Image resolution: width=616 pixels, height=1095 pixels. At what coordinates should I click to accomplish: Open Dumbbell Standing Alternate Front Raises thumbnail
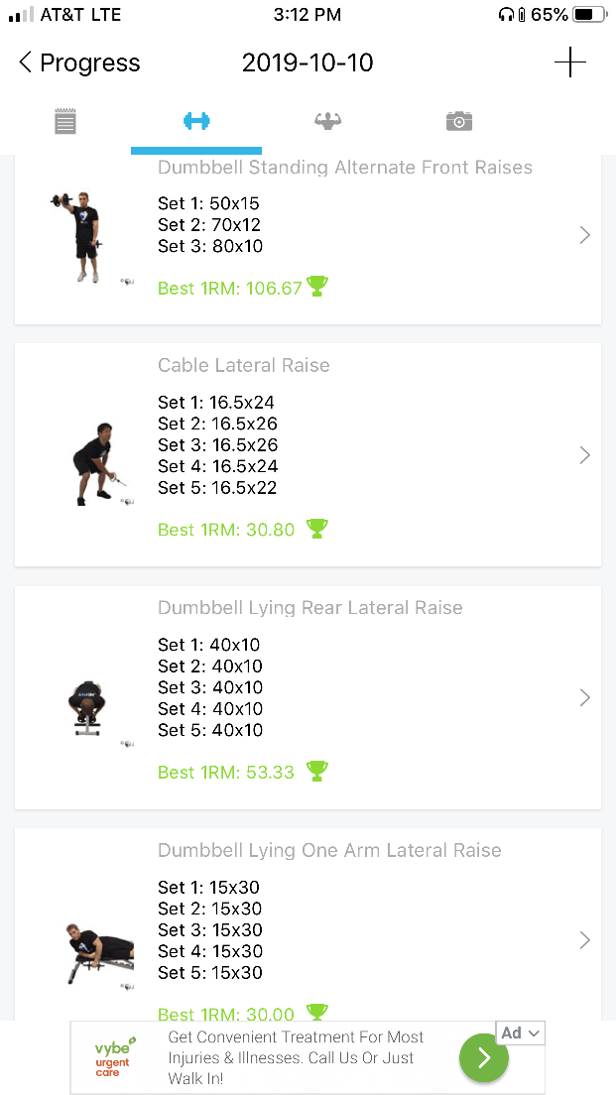80,236
